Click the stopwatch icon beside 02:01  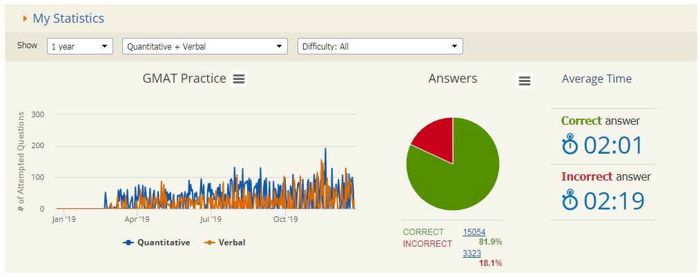570,145
